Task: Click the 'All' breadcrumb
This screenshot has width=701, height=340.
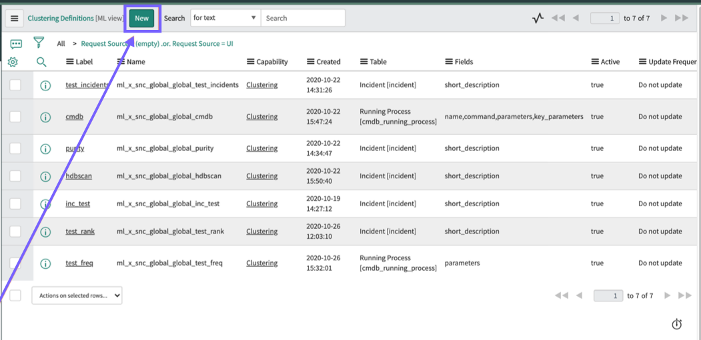Action: pos(61,44)
